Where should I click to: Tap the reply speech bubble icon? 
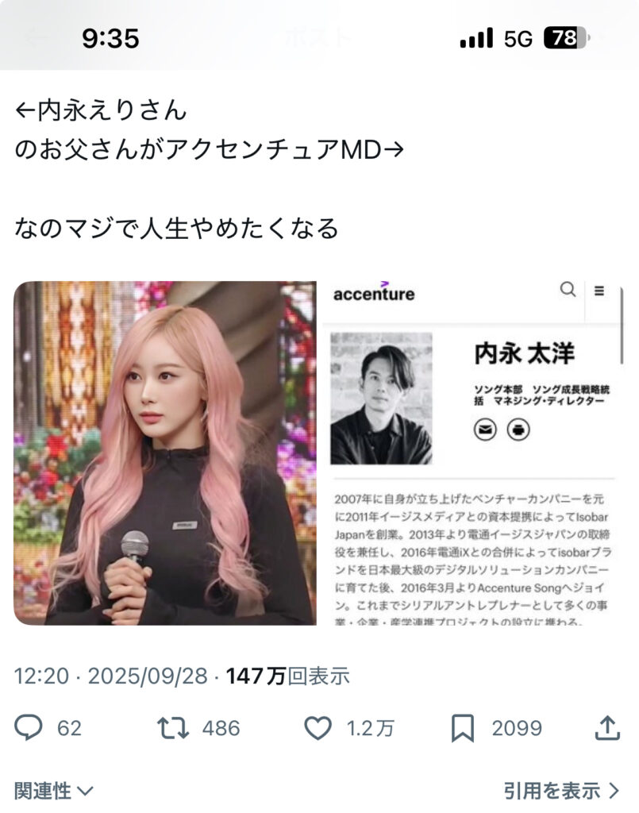pyautogui.click(x=28, y=727)
